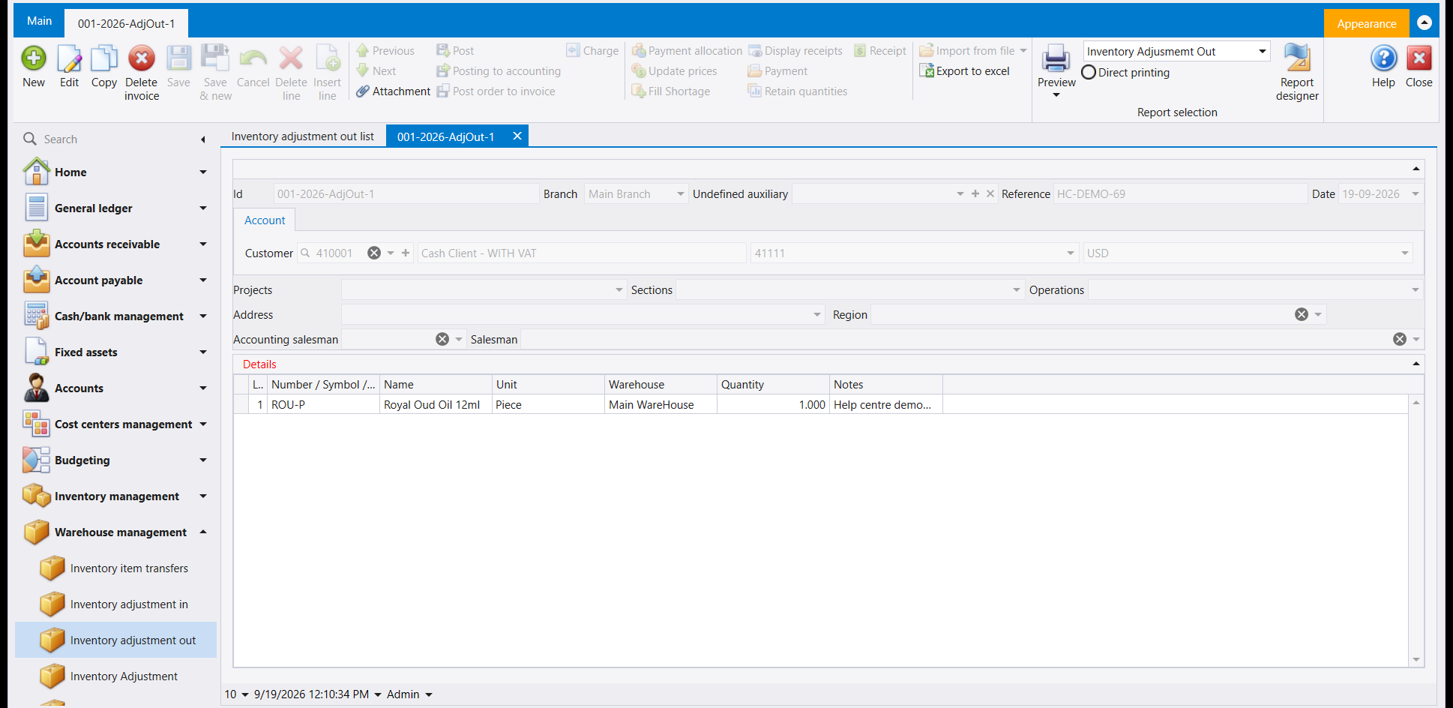Screen dimensions: 1453x708
Task: Open Inventory item transfers
Action: point(129,568)
